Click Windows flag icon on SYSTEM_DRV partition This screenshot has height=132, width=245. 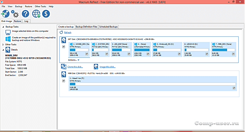pyautogui.click(x=93, y=44)
